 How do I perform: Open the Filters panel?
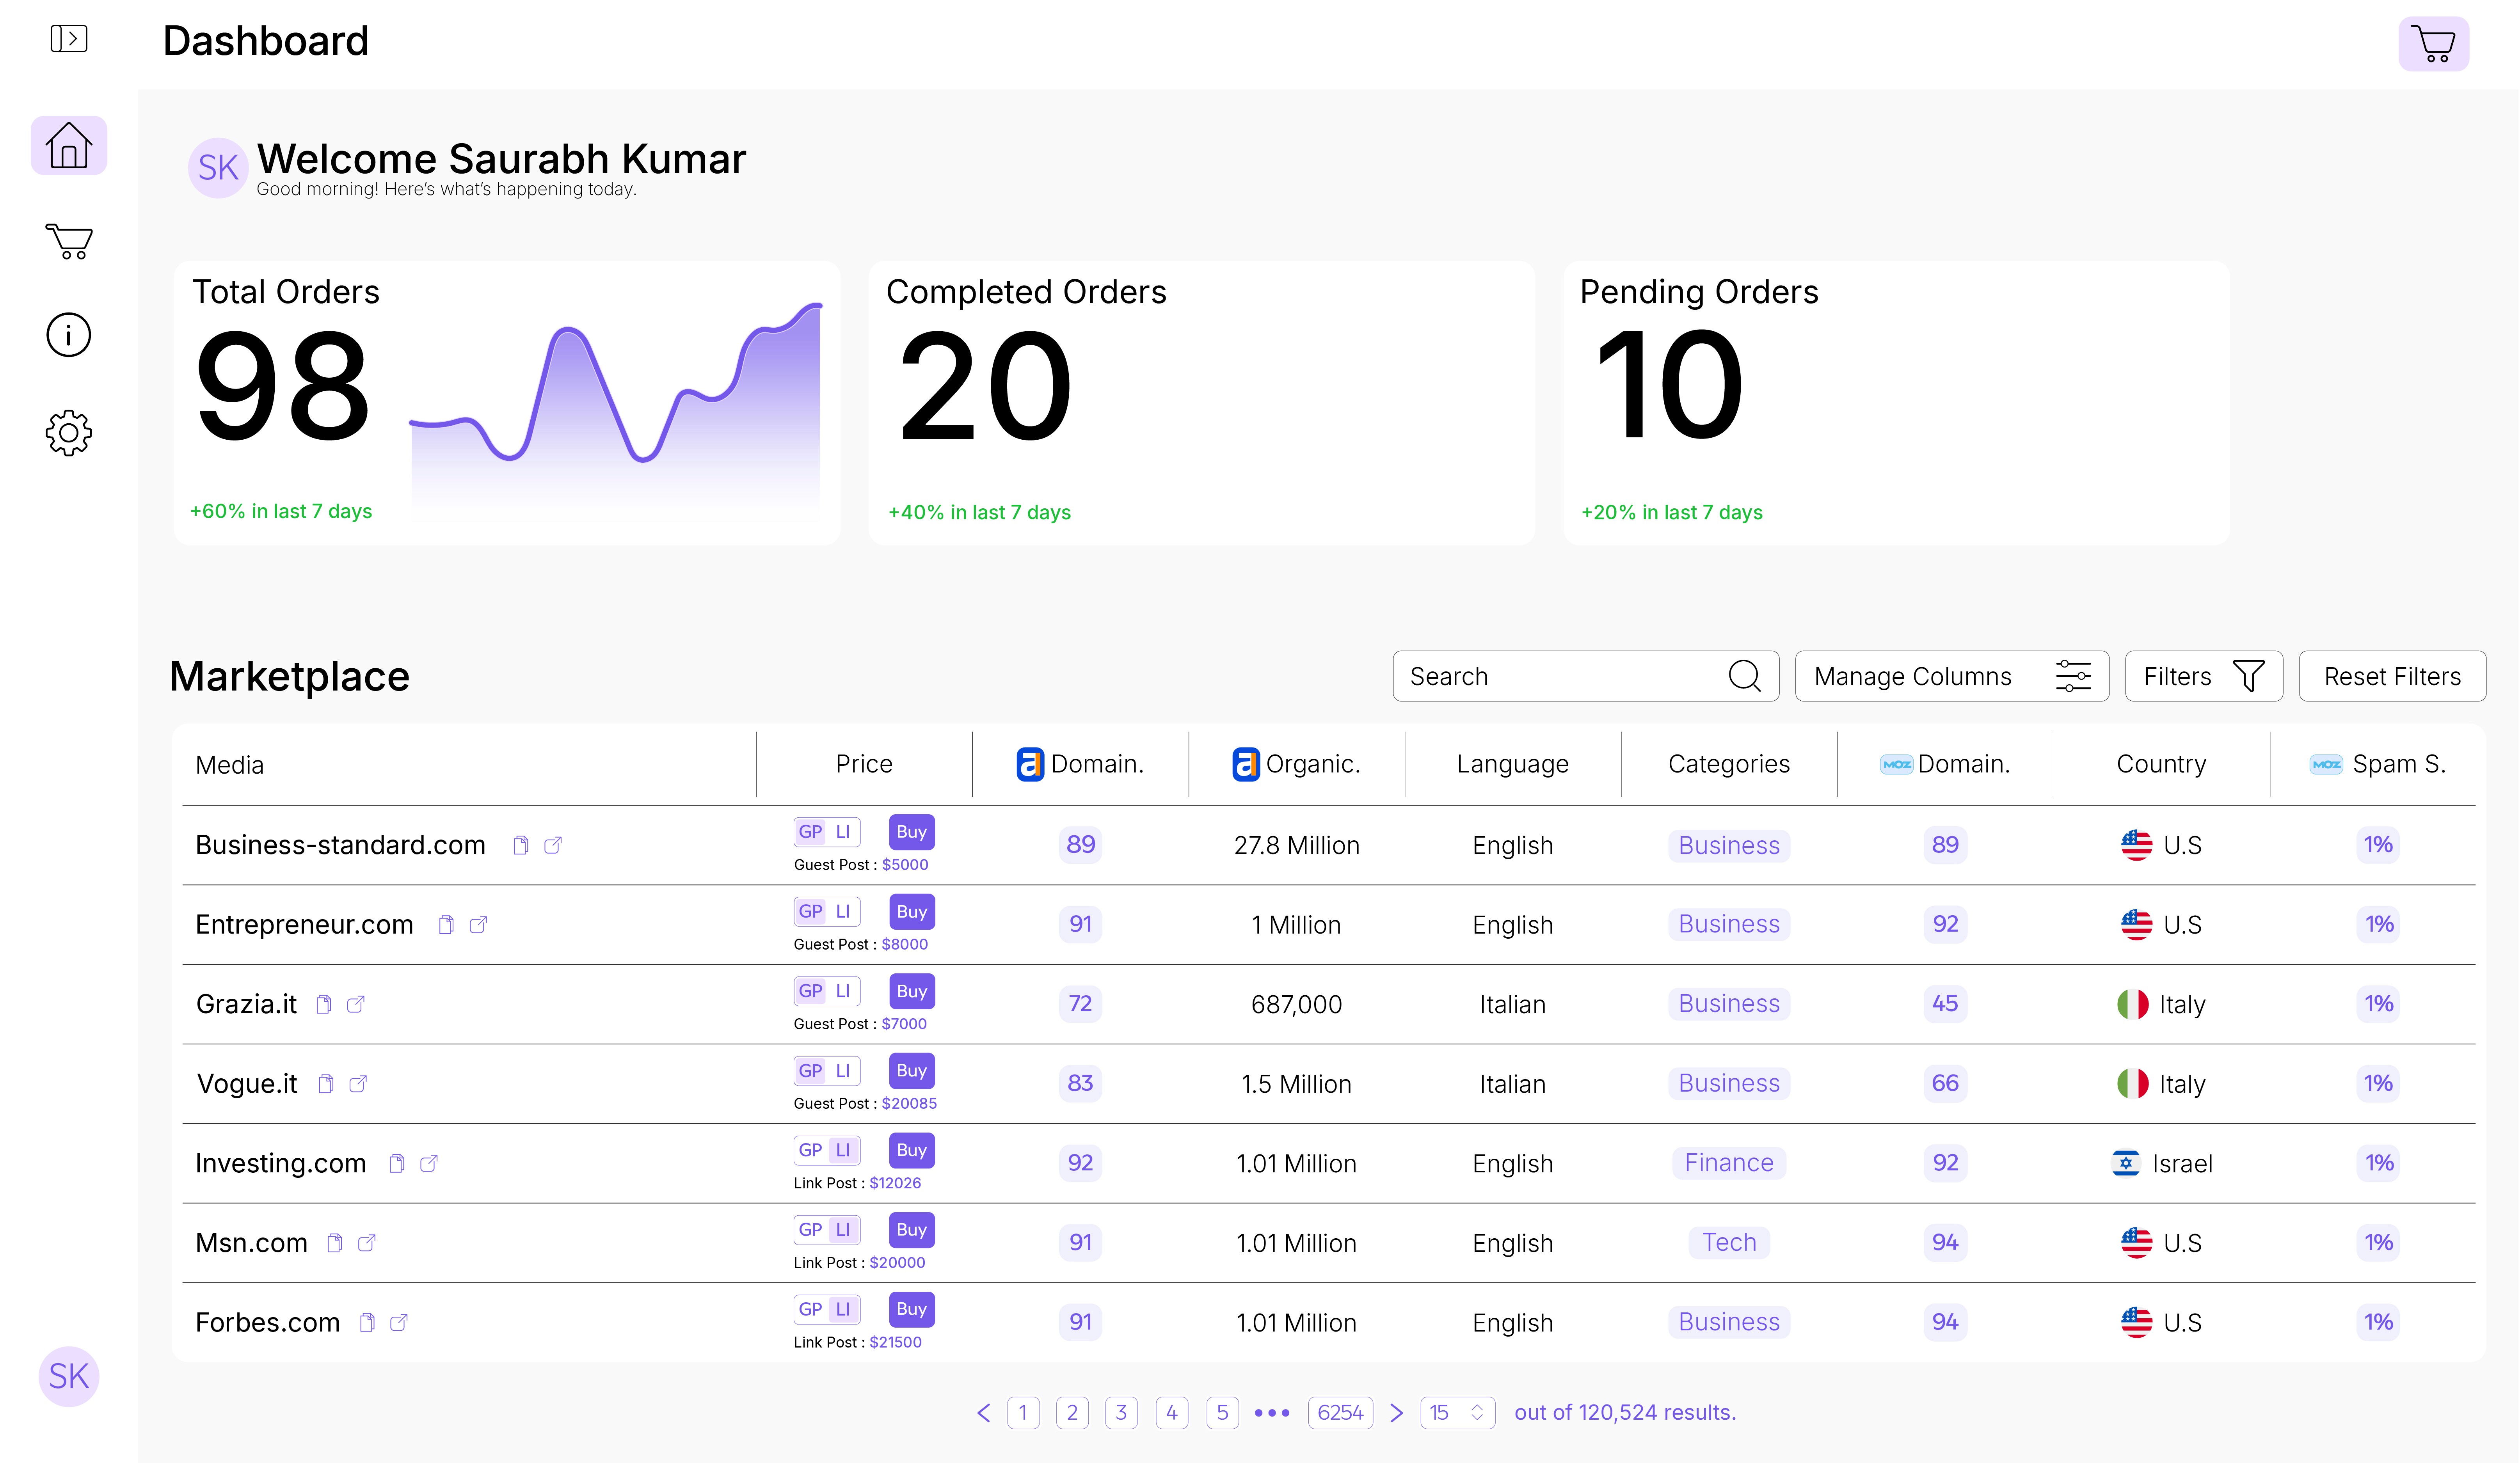[x=2203, y=676]
